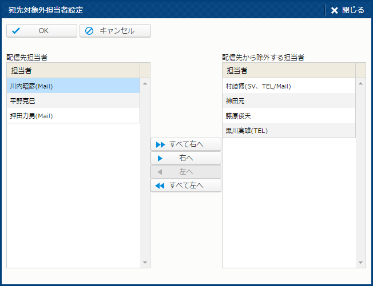Click the X icon beside 閉じる
The width and height of the screenshot is (373, 286).
[x=335, y=10]
